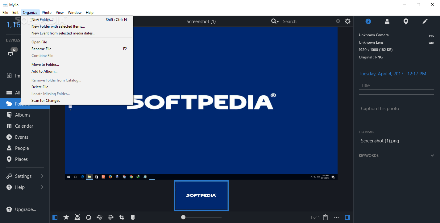Open the search magnifier dropdown

pyautogui.click(x=275, y=21)
